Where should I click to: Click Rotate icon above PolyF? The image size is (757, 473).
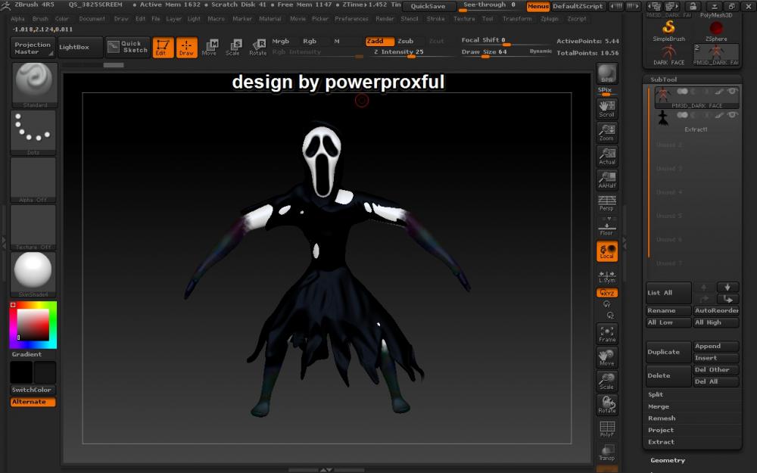click(607, 404)
